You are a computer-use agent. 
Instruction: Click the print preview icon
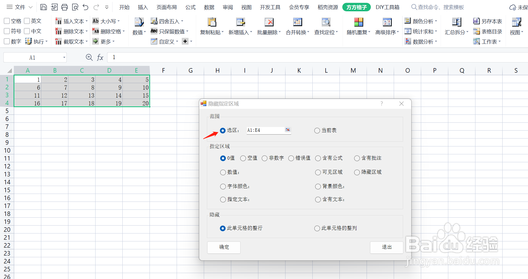(x=75, y=7)
